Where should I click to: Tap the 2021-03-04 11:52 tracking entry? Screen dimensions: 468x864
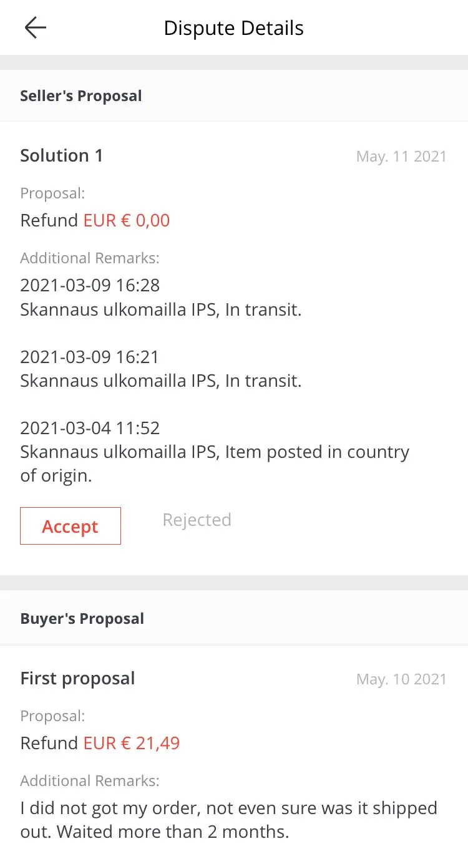tap(90, 428)
